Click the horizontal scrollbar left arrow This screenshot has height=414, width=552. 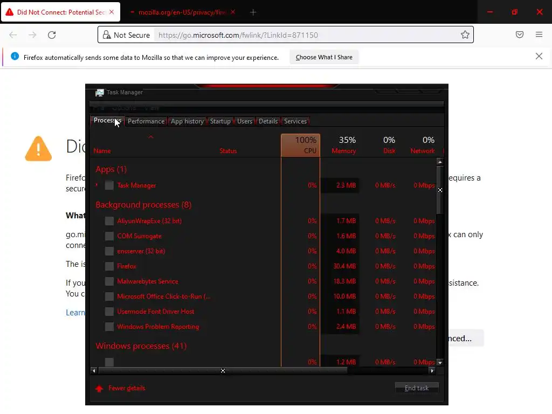pyautogui.click(x=94, y=371)
